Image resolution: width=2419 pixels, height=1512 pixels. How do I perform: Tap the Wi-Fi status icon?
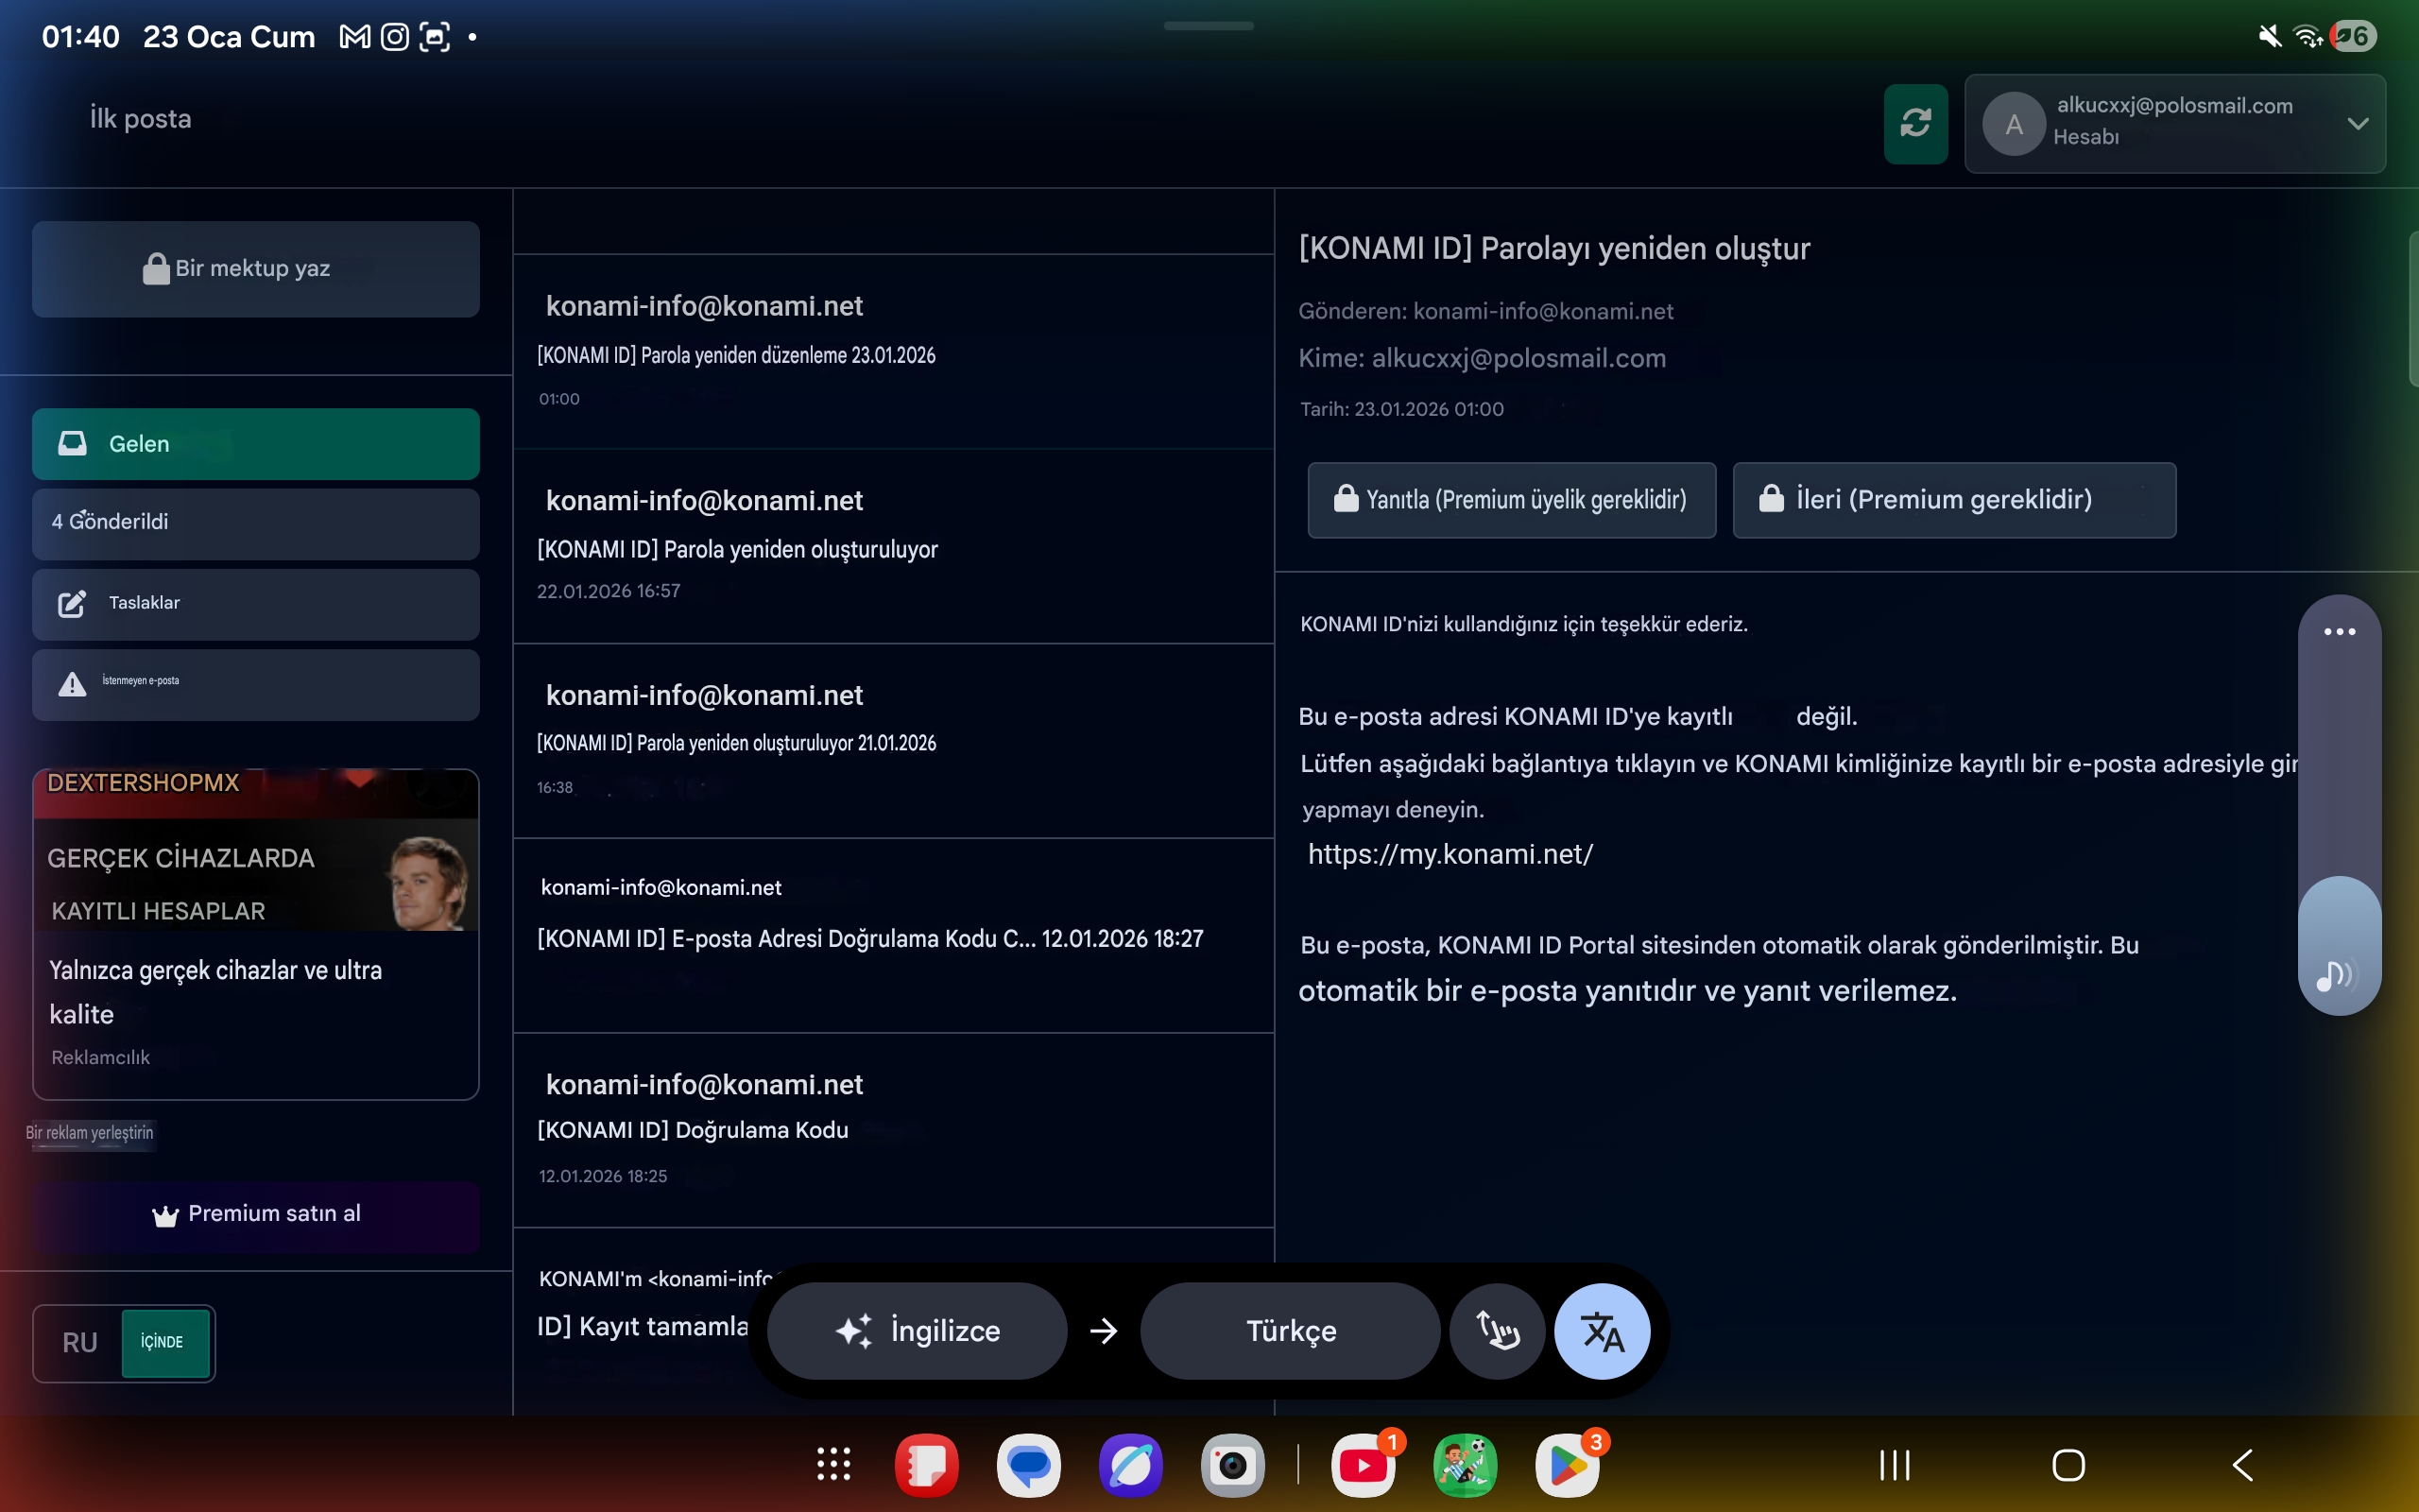click(2307, 37)
